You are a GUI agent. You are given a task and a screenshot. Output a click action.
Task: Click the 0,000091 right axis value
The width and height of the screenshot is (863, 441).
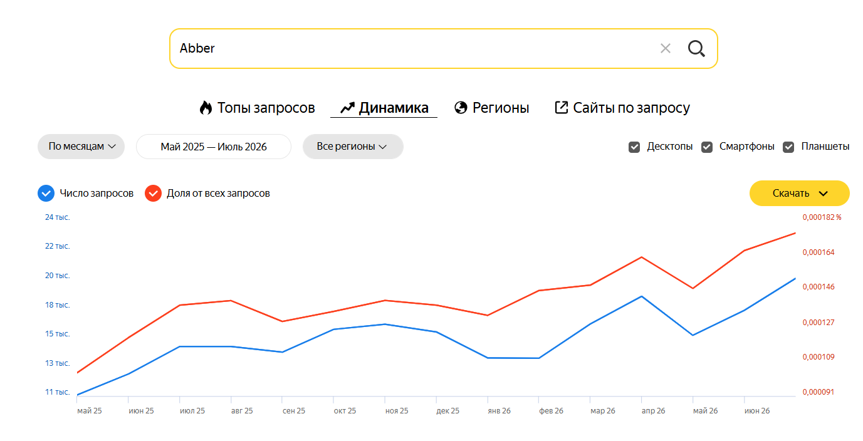click(819, 392)
